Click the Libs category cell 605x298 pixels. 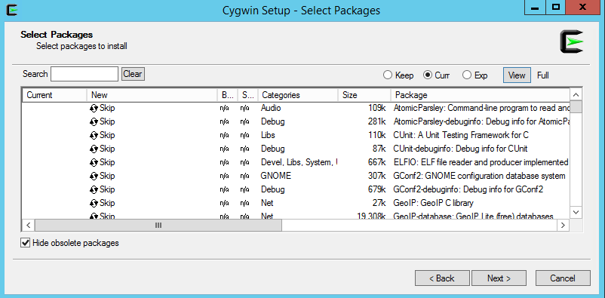(268, 136)
